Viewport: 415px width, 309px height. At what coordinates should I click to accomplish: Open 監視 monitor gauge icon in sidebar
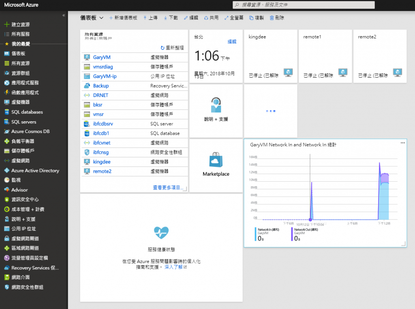coord(7,180)
